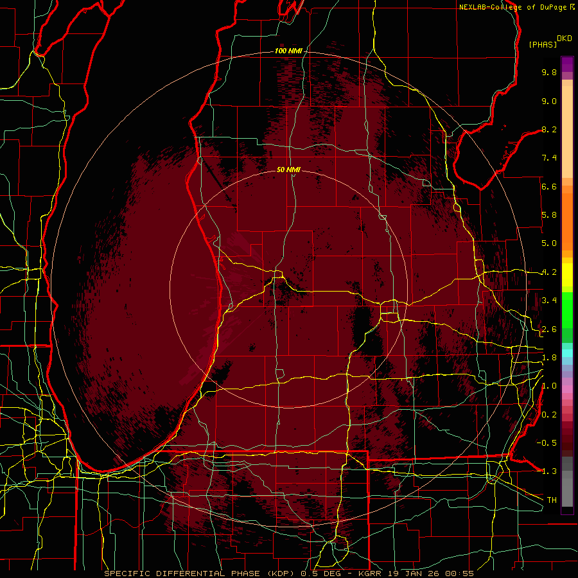Select the 7.4 scale value
The width and height of the screenshot is (578, 578).
click(549, 158)
